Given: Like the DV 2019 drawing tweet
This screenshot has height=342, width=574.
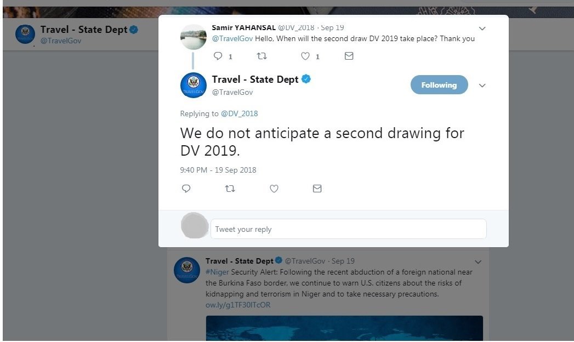Looking at the screenshot, I should (274, 189).
